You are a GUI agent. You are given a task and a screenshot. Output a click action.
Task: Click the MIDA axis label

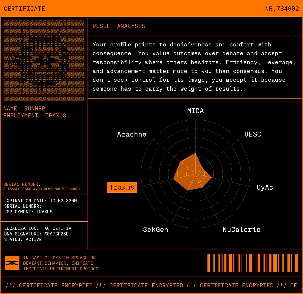click(195, 111)
